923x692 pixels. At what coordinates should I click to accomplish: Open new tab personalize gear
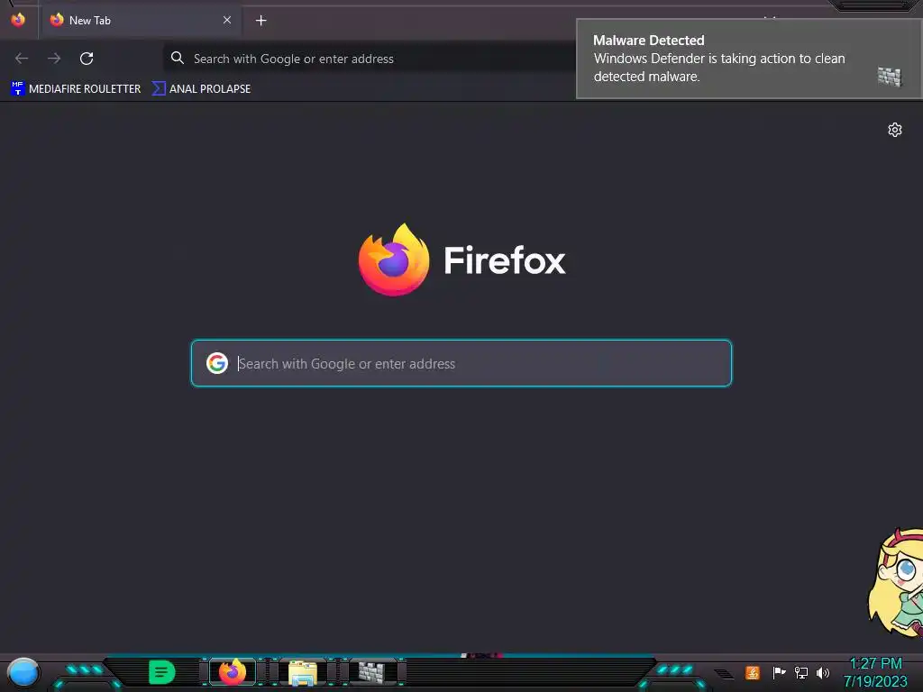[x=895, y=130]
